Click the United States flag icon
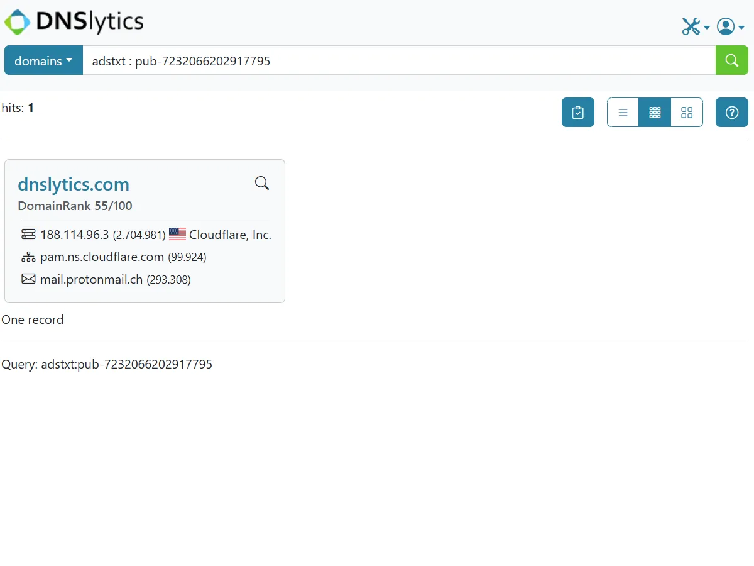Image resolution: width=754 pixels, height=566 pixels. [178, 235]
